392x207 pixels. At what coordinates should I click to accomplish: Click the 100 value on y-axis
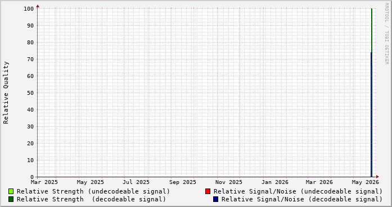click(29, 9)
